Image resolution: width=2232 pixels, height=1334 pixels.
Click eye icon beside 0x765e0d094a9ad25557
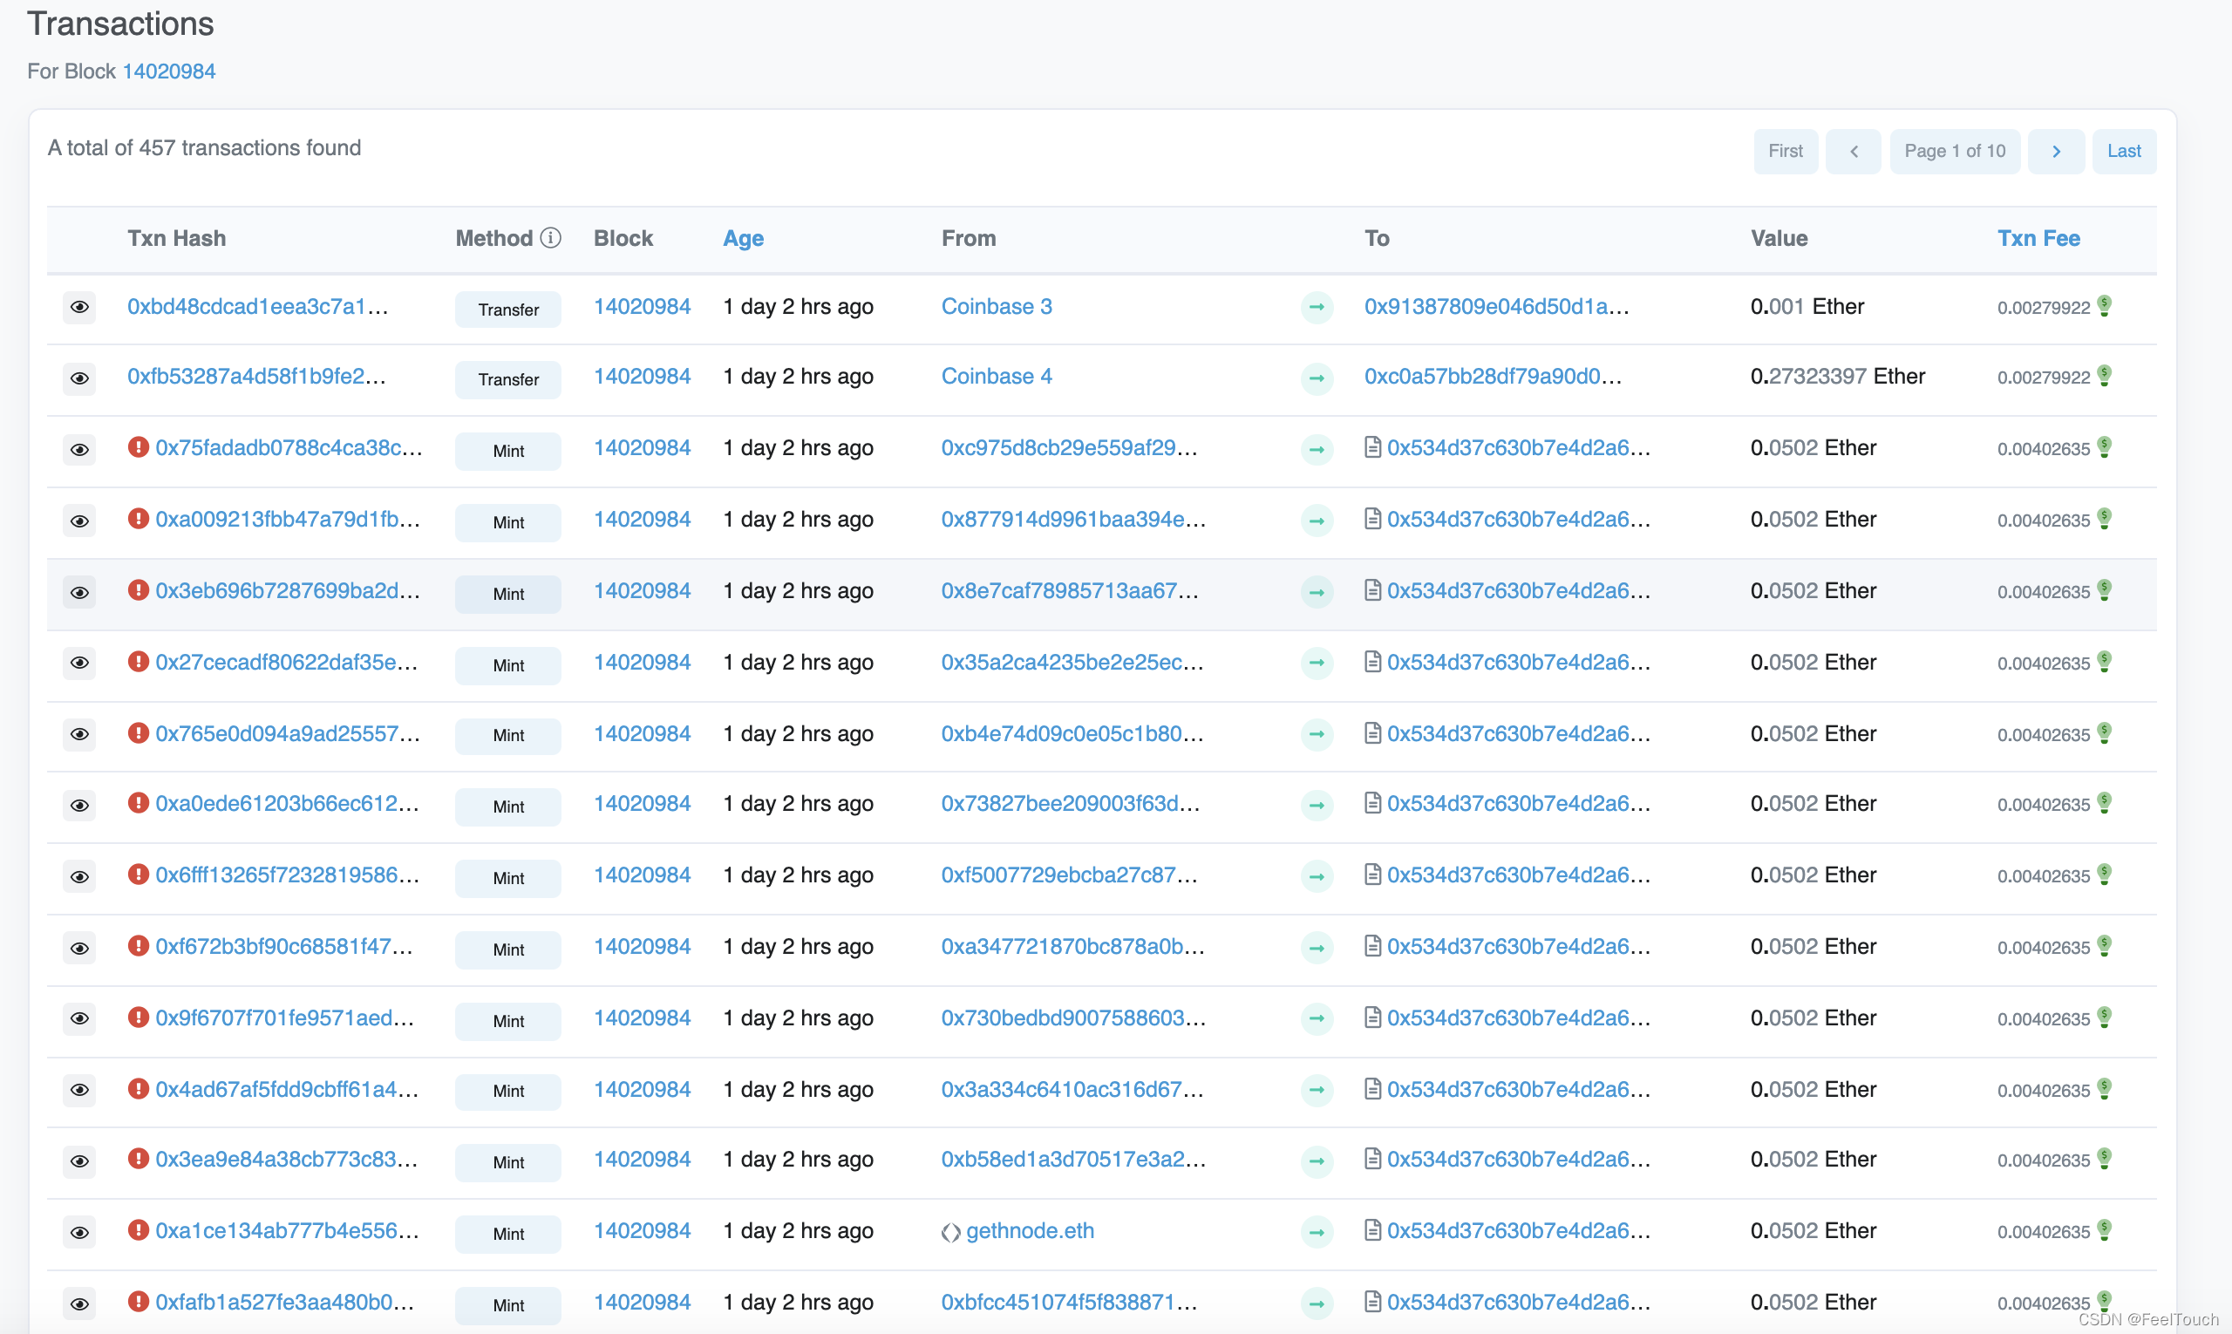79,734
